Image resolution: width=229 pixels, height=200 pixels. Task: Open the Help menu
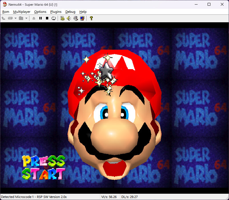click(x=83, y=12)
